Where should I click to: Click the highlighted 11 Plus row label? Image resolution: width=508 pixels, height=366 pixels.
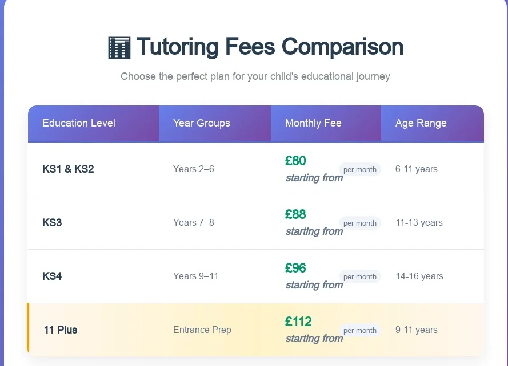(x=61, y=330)
